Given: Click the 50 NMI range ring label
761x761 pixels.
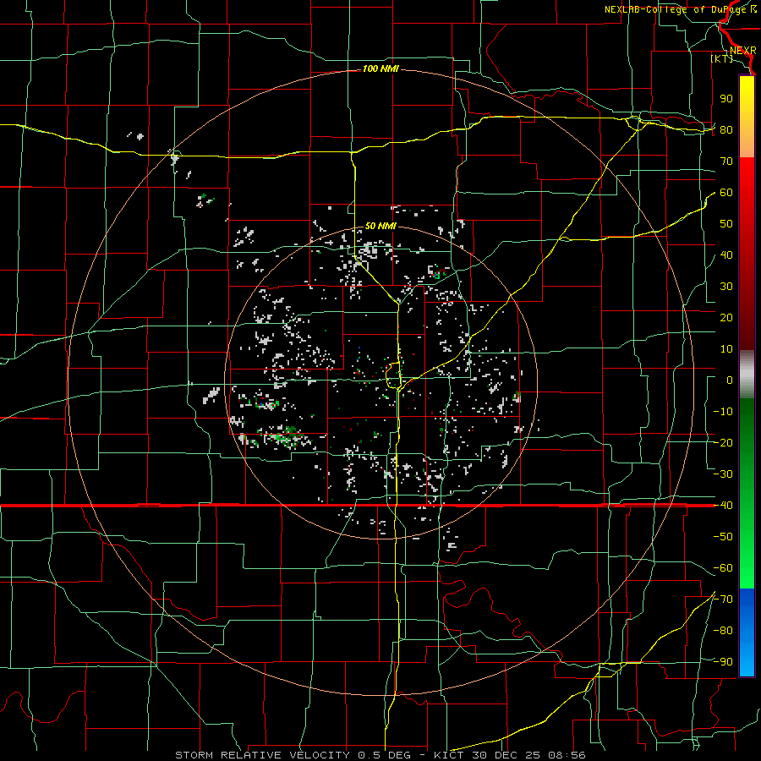Looking at the screenshot, I should click(x=380, y=226).
